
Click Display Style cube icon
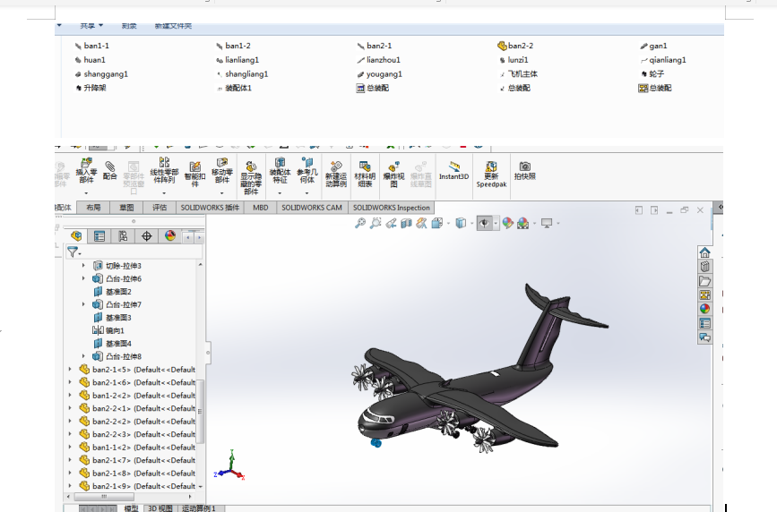(x=461, y=223)
